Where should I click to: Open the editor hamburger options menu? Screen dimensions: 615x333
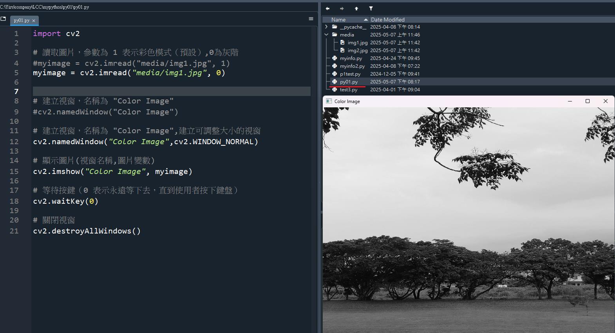pyautogui.click(x=311, y=19)
